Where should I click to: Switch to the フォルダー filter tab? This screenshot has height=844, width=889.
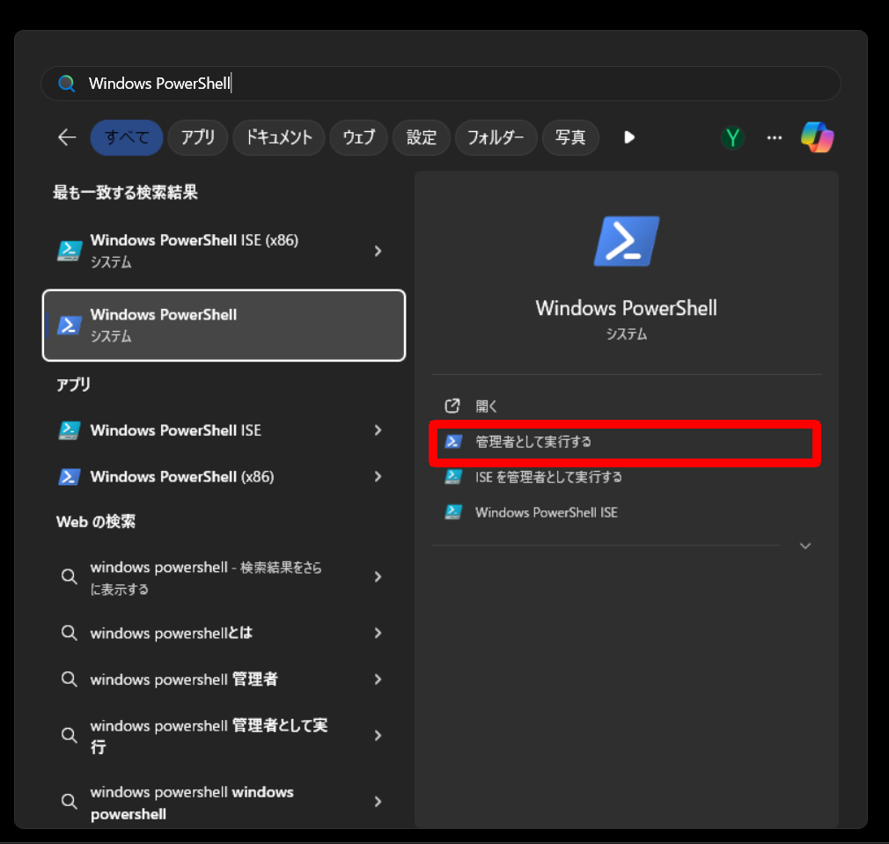click(x=496, y=137)
